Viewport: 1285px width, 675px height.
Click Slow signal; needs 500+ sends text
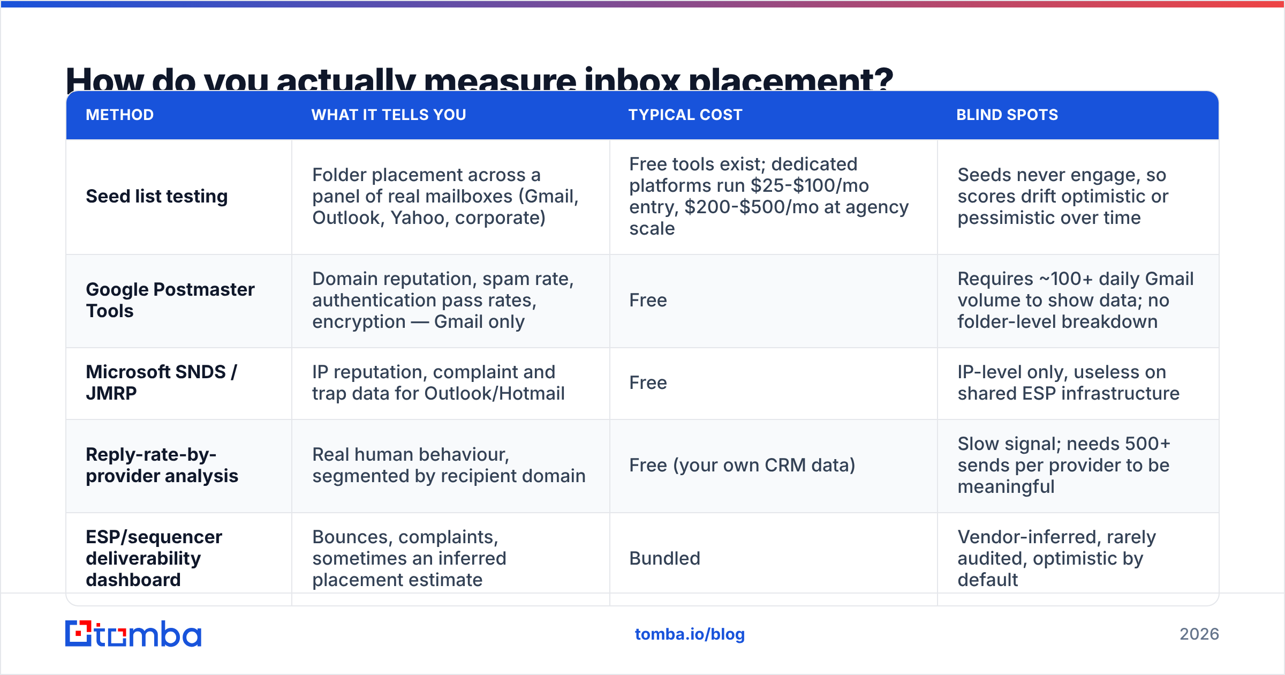click(x=1064, y=465)
